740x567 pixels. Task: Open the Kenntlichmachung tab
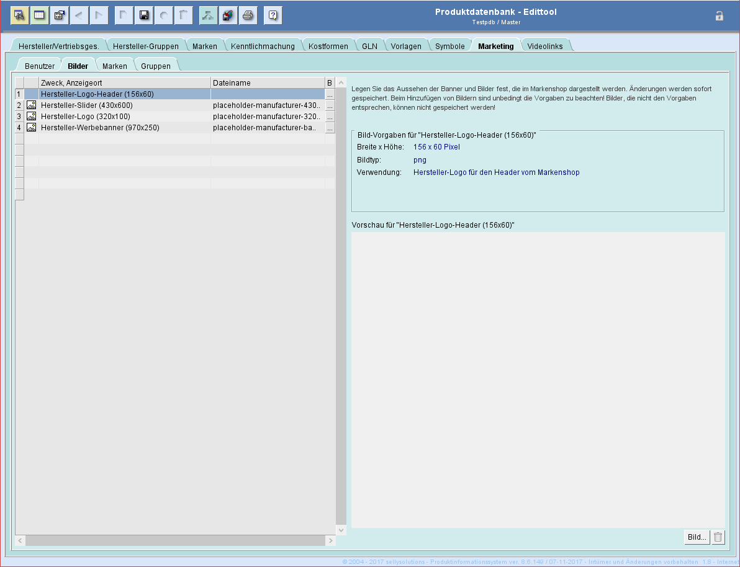[263, 47]
